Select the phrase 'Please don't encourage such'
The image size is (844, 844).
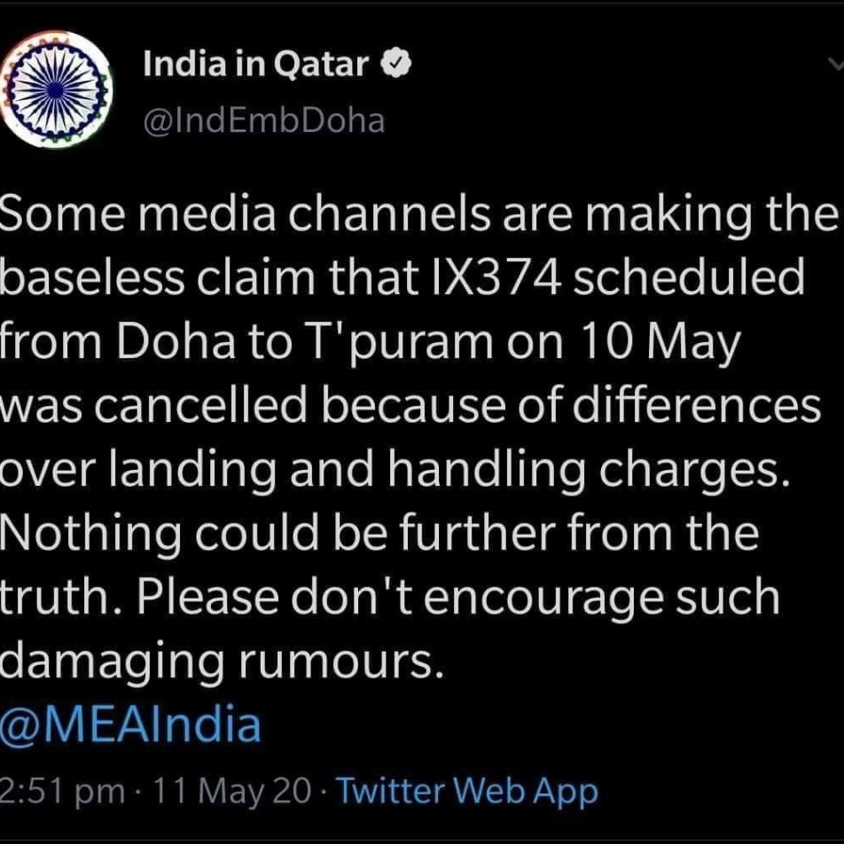[x=458, y=598]
